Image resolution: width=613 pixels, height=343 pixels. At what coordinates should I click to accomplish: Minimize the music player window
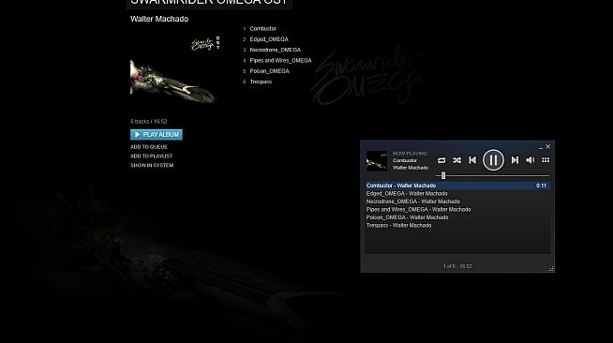pos(540,147)
